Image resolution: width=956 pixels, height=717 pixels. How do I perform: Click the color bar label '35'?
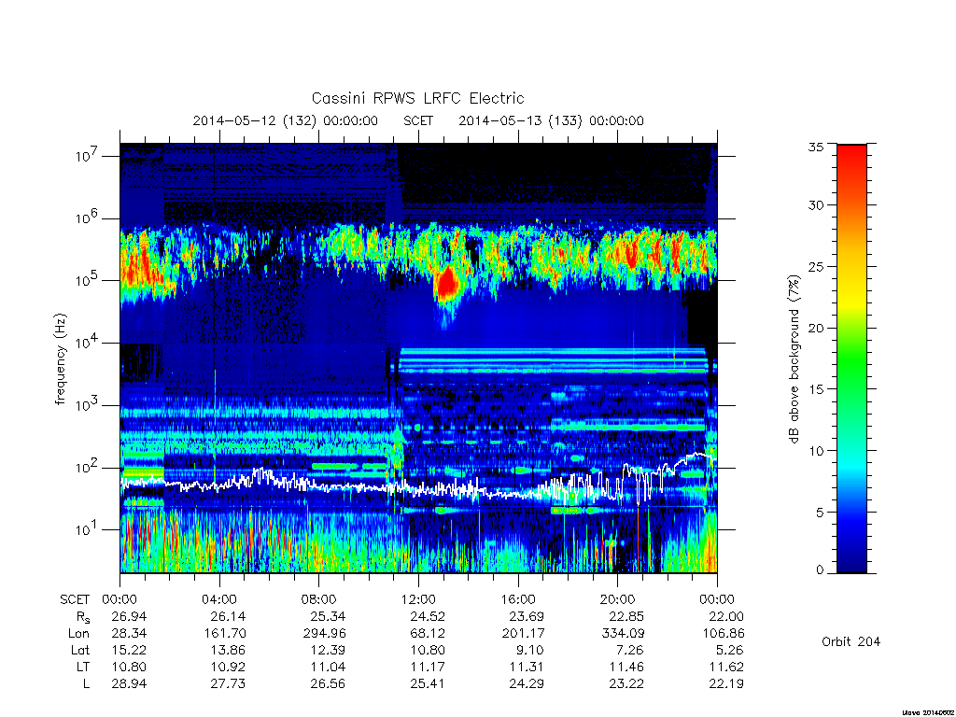pos(816,147)
